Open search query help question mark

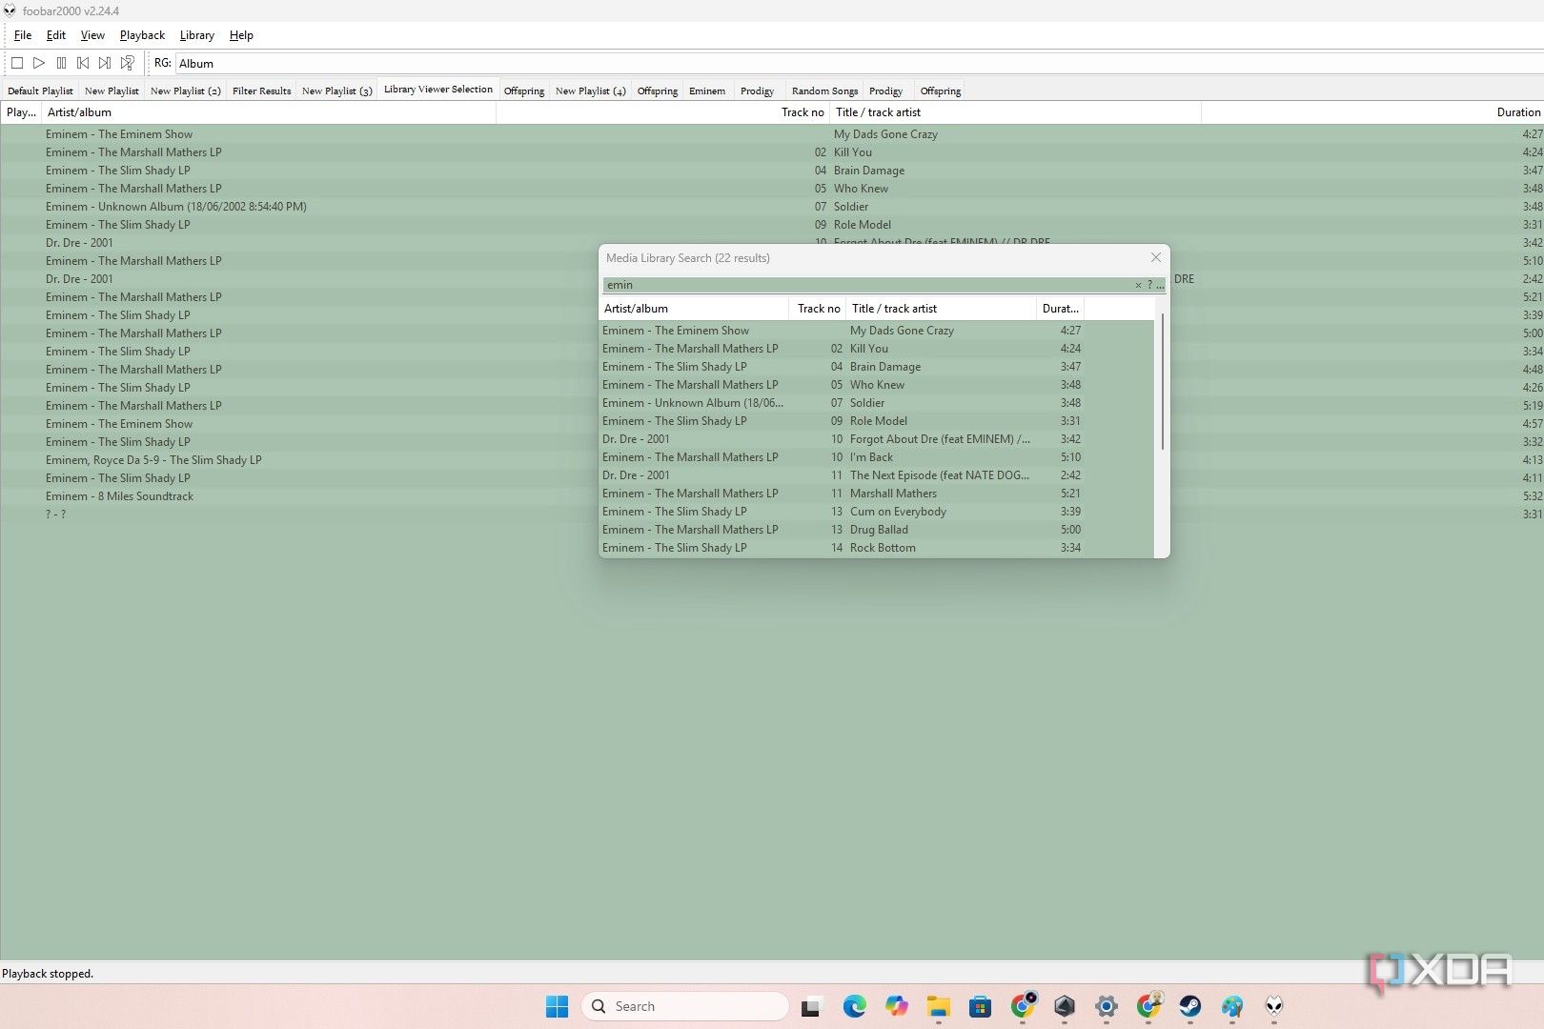tap(1149, 285)
